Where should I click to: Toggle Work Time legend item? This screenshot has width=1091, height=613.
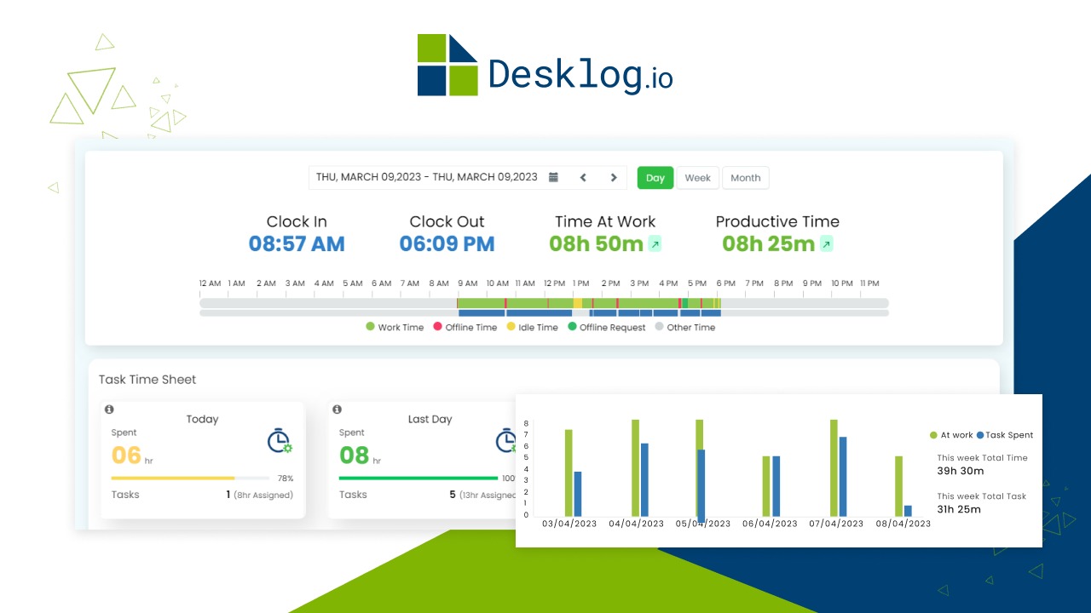395,327
